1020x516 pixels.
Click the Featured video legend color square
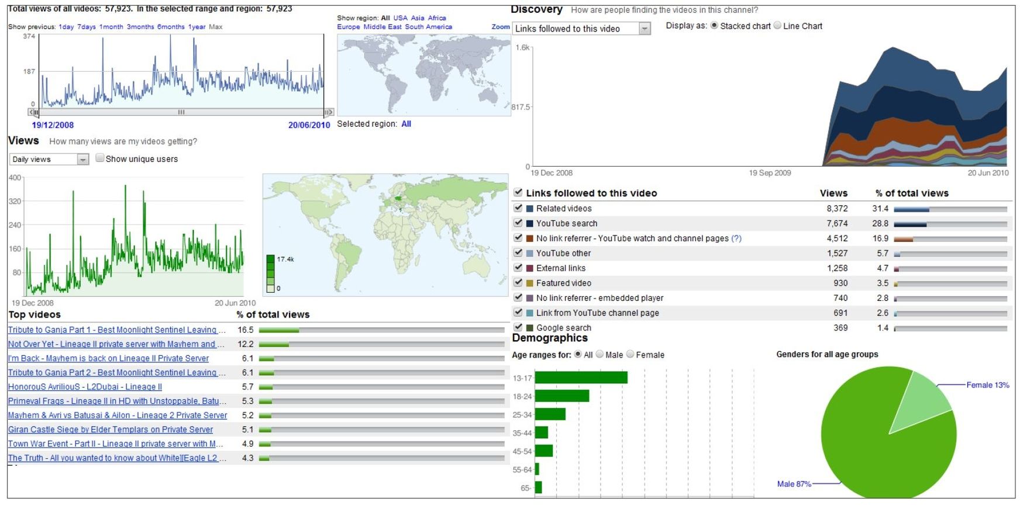point(530,283)
